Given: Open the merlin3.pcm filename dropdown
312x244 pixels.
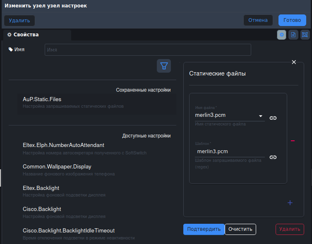Looking at the screenshot, I should pos(261,116).
